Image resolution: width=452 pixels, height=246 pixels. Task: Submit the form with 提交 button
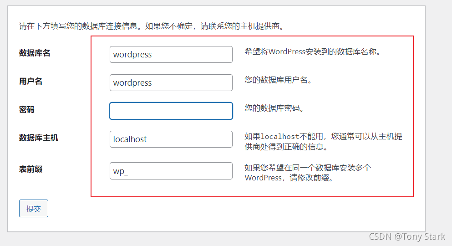click(x=34, y=209)
